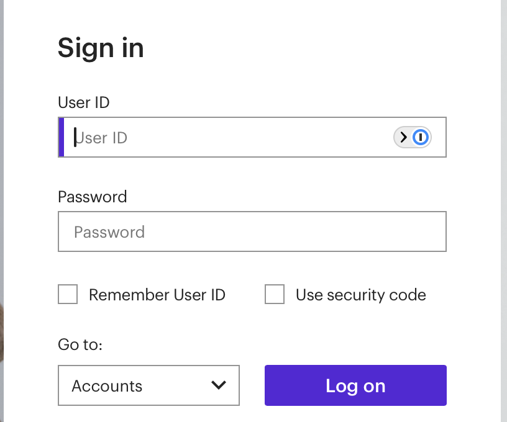This screenshot has width=507, height=422.
Task: Click the grey Password placeholder text
Action: tap(109, 232)
